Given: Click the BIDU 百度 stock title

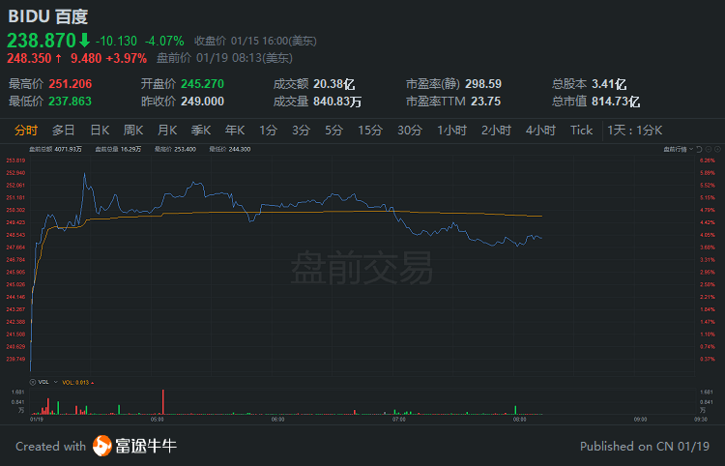Looking at the screenshot, I should pos(48,16).
